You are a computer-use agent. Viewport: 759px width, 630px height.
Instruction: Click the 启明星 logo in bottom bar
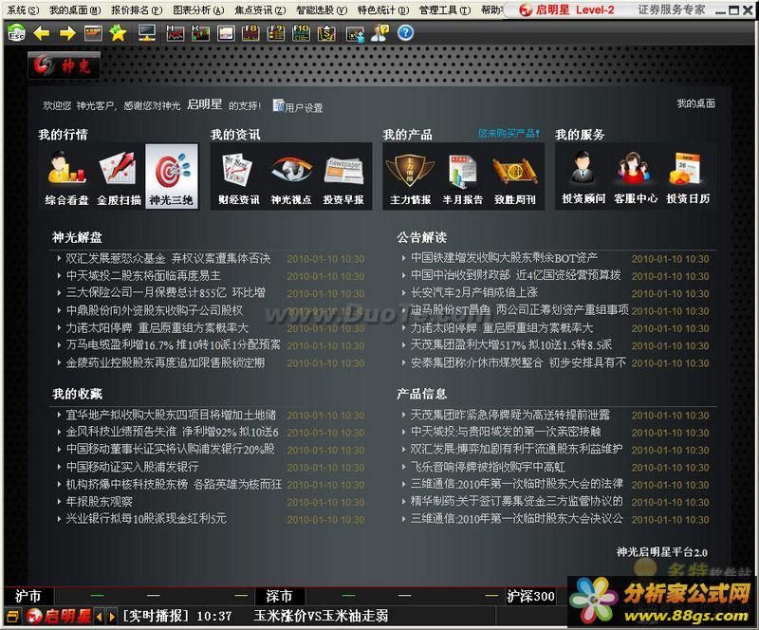(59, 616)
